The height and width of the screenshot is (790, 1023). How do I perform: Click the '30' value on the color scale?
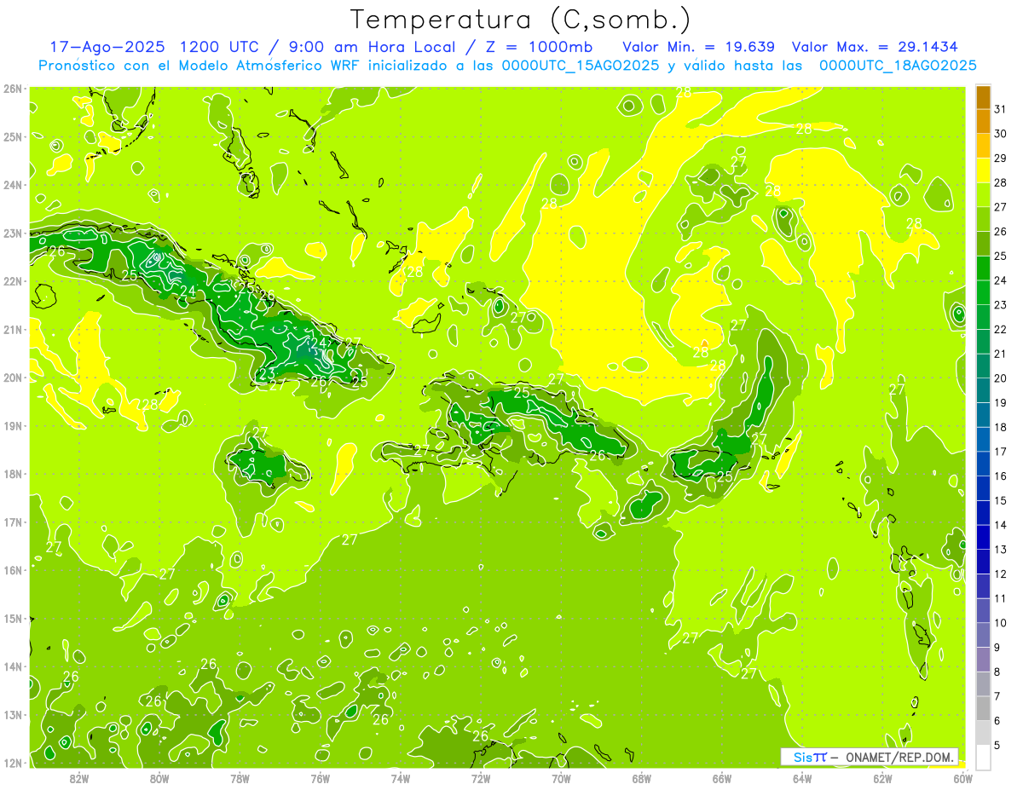pyautogui.click(x=1001, y=134)
